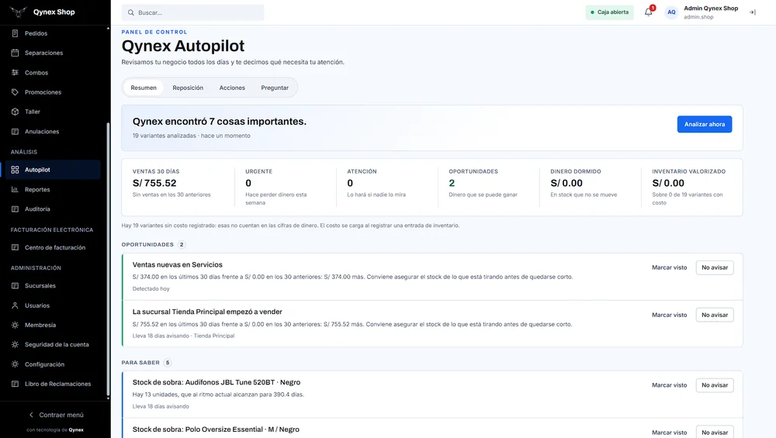Click the Buscar search field
The height and width of the screenshot is (438, 776).
click(x=192, y=12)
